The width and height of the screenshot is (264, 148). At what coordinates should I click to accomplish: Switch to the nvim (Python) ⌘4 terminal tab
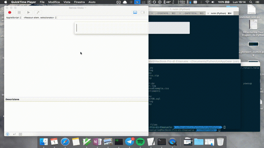coord(220,13)
